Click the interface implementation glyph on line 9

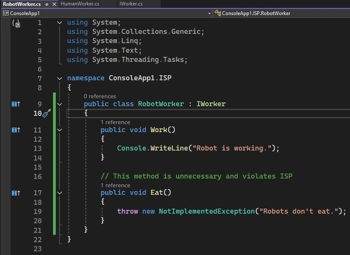(x=16, y=104)
